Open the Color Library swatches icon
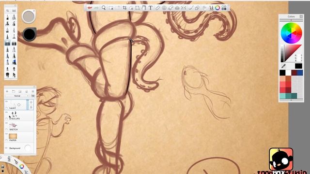 (224, 8)
